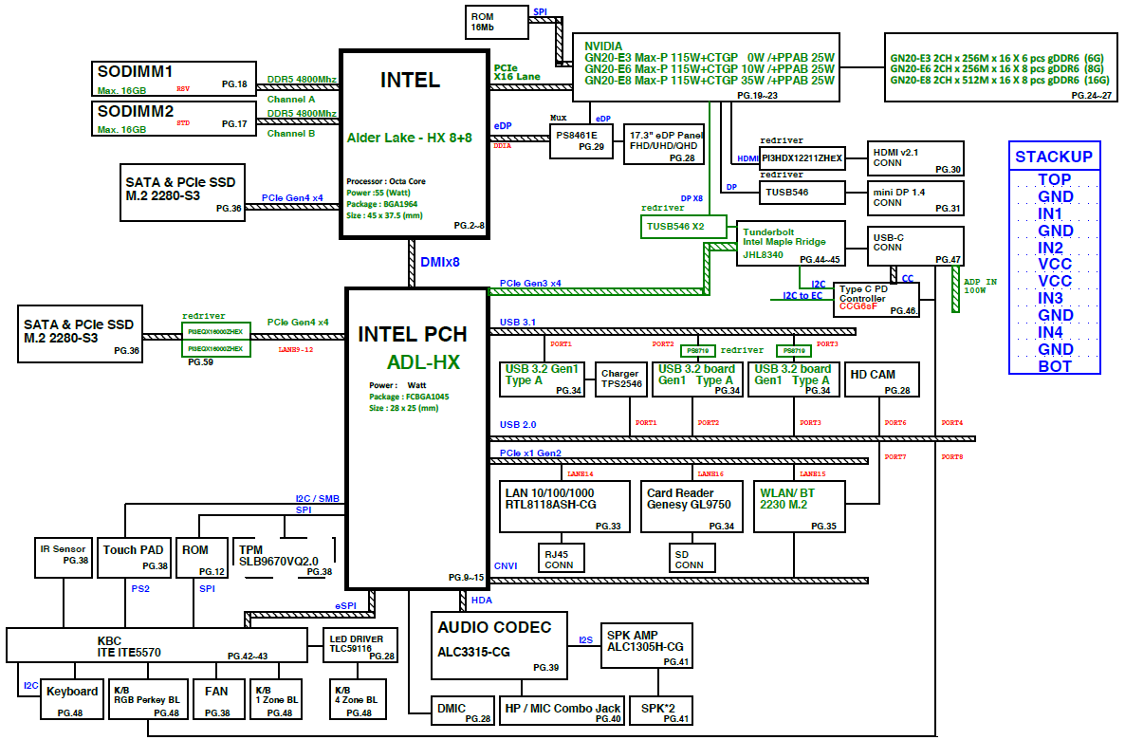The height and width of the screenshot is (740, 1125).
Task: Select the Type C PD Controller block
Action: click(x=876, y=299)
